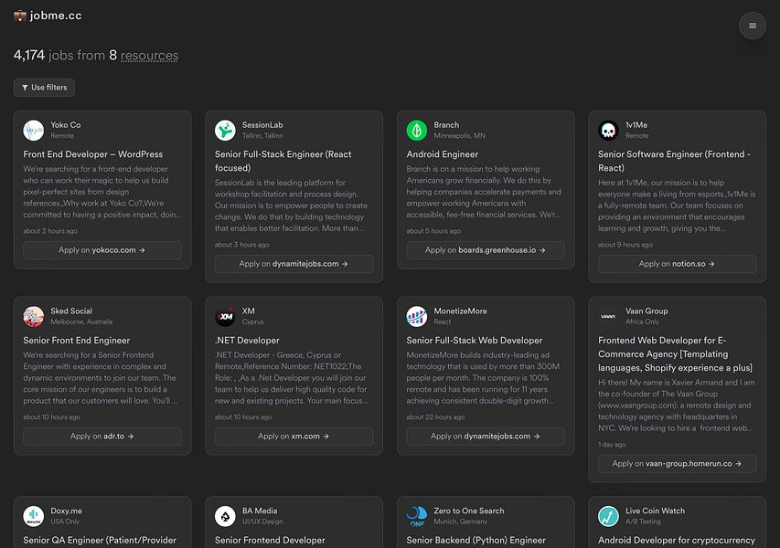Click the Sked Social logo
The image size is (780, 548).
pyautogui.click(x=33, y=317)
